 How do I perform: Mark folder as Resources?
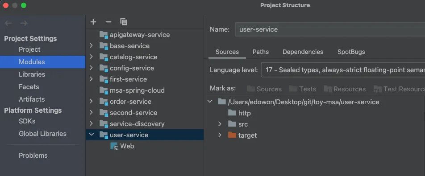coord(345,89)
